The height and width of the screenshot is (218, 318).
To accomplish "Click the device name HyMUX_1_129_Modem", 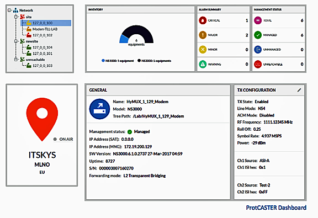I will (147, 102).
